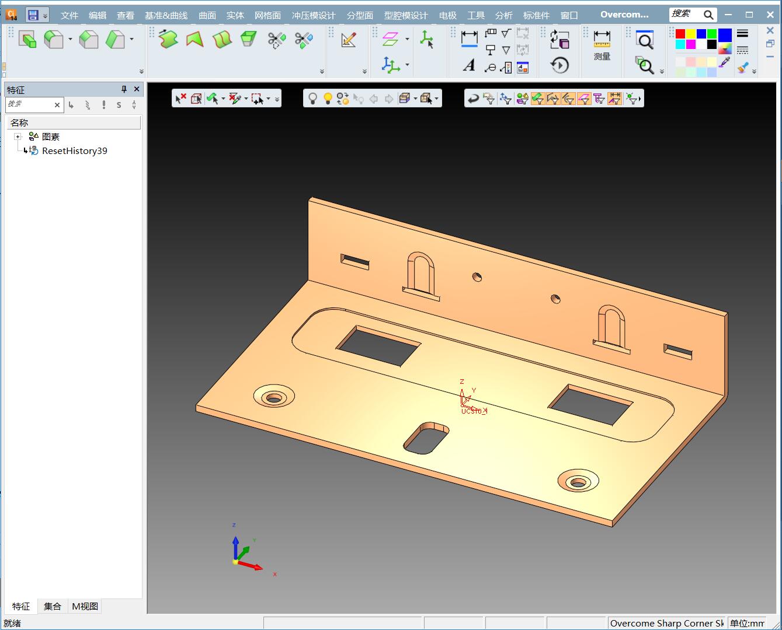Toggle the pin on the 特征 panel
782x630 pixels.
tap(124, 89)
